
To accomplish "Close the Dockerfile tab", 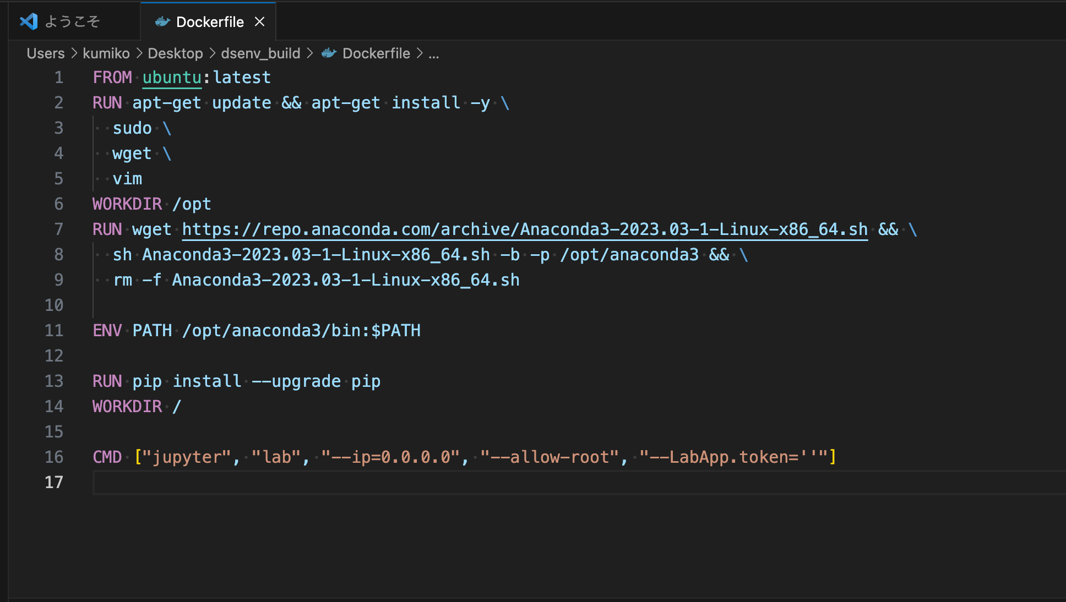I will [x=259, y=22].
